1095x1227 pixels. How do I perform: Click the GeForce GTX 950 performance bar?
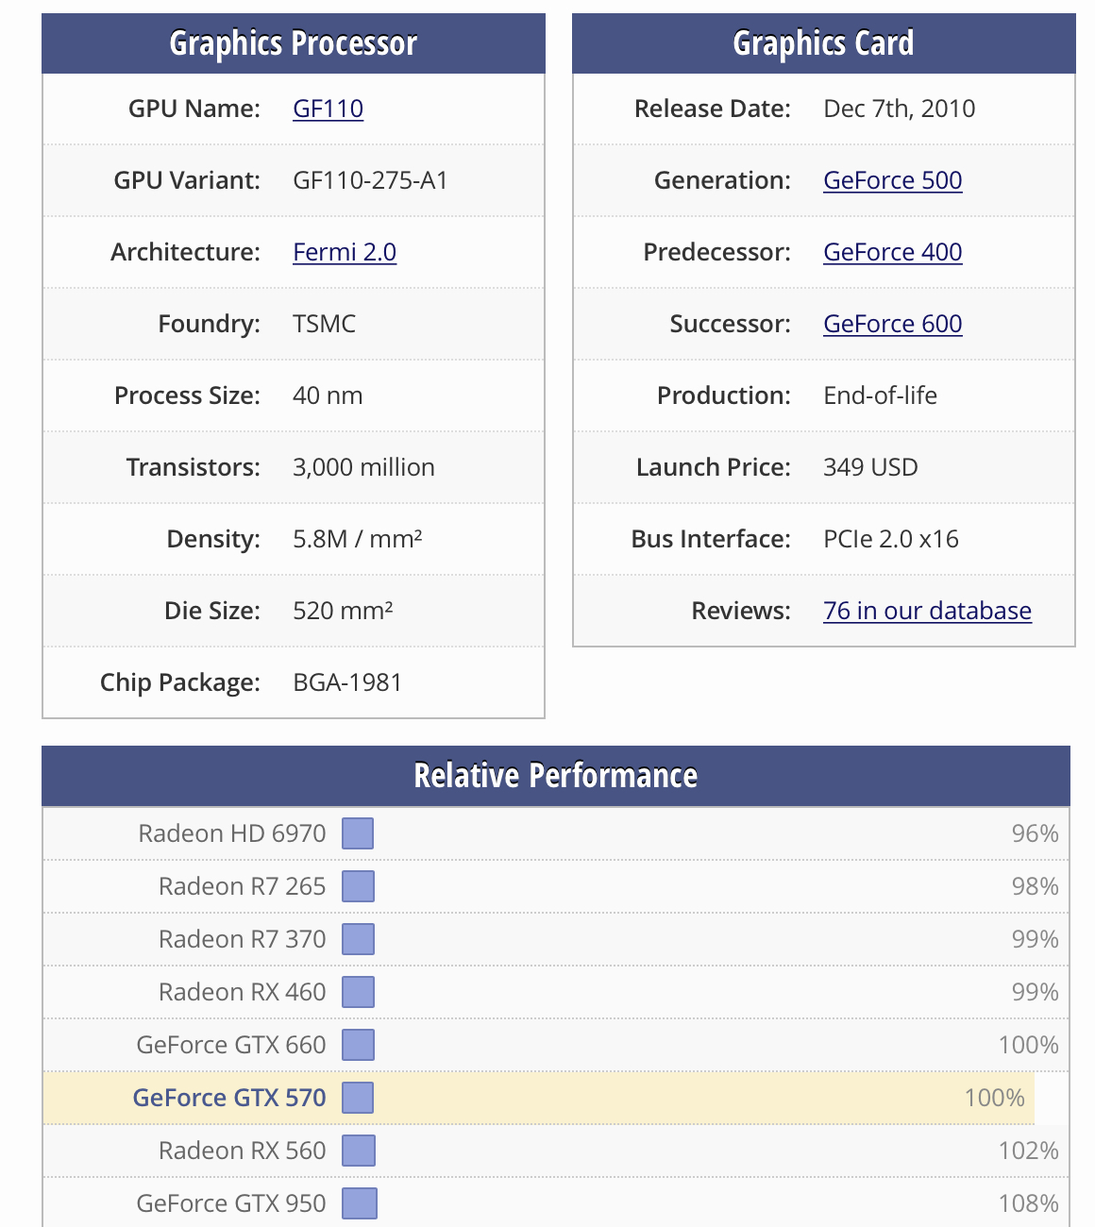tap(360, 1203)
